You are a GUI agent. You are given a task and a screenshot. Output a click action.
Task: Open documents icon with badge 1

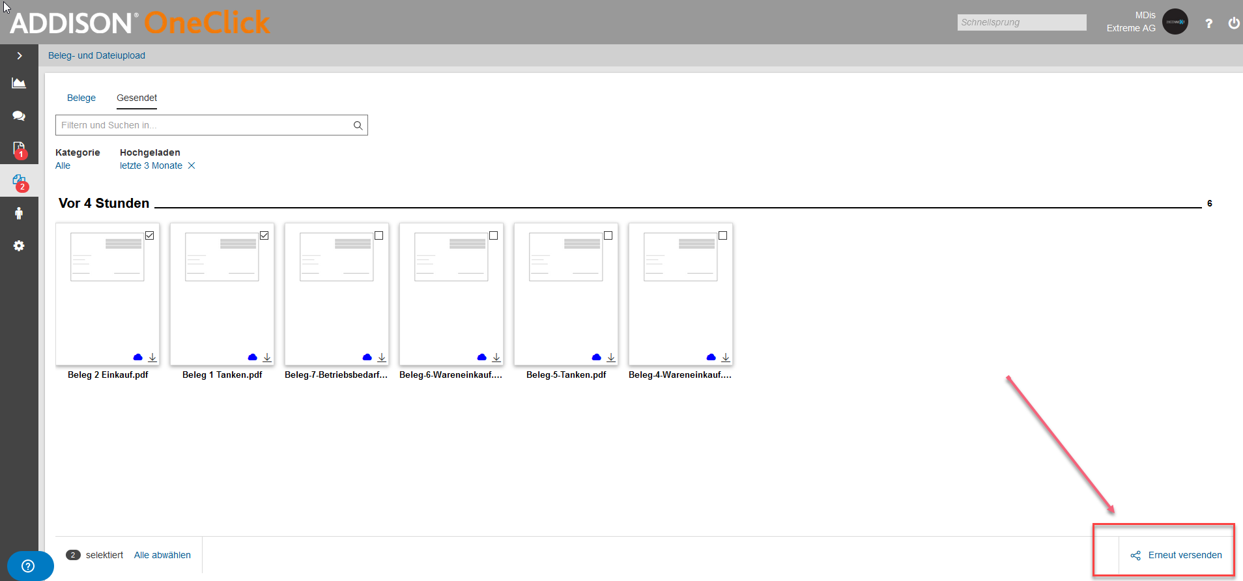pyautogui.click(x=19, y=150)
